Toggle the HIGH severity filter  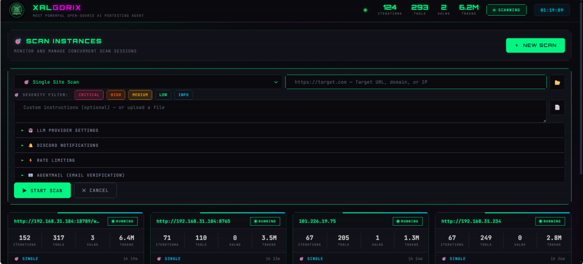116,95
